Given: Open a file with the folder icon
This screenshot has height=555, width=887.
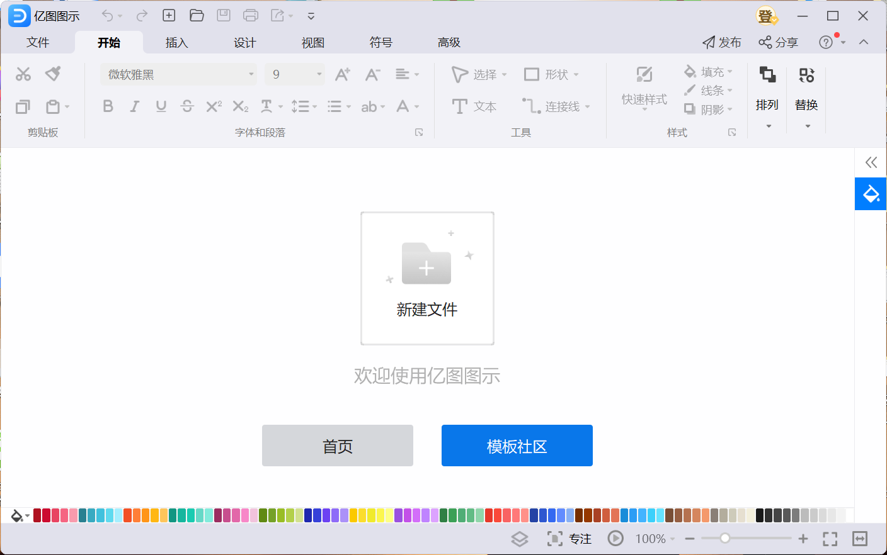Looking at the screenshot, I should (x=197, y=16).
